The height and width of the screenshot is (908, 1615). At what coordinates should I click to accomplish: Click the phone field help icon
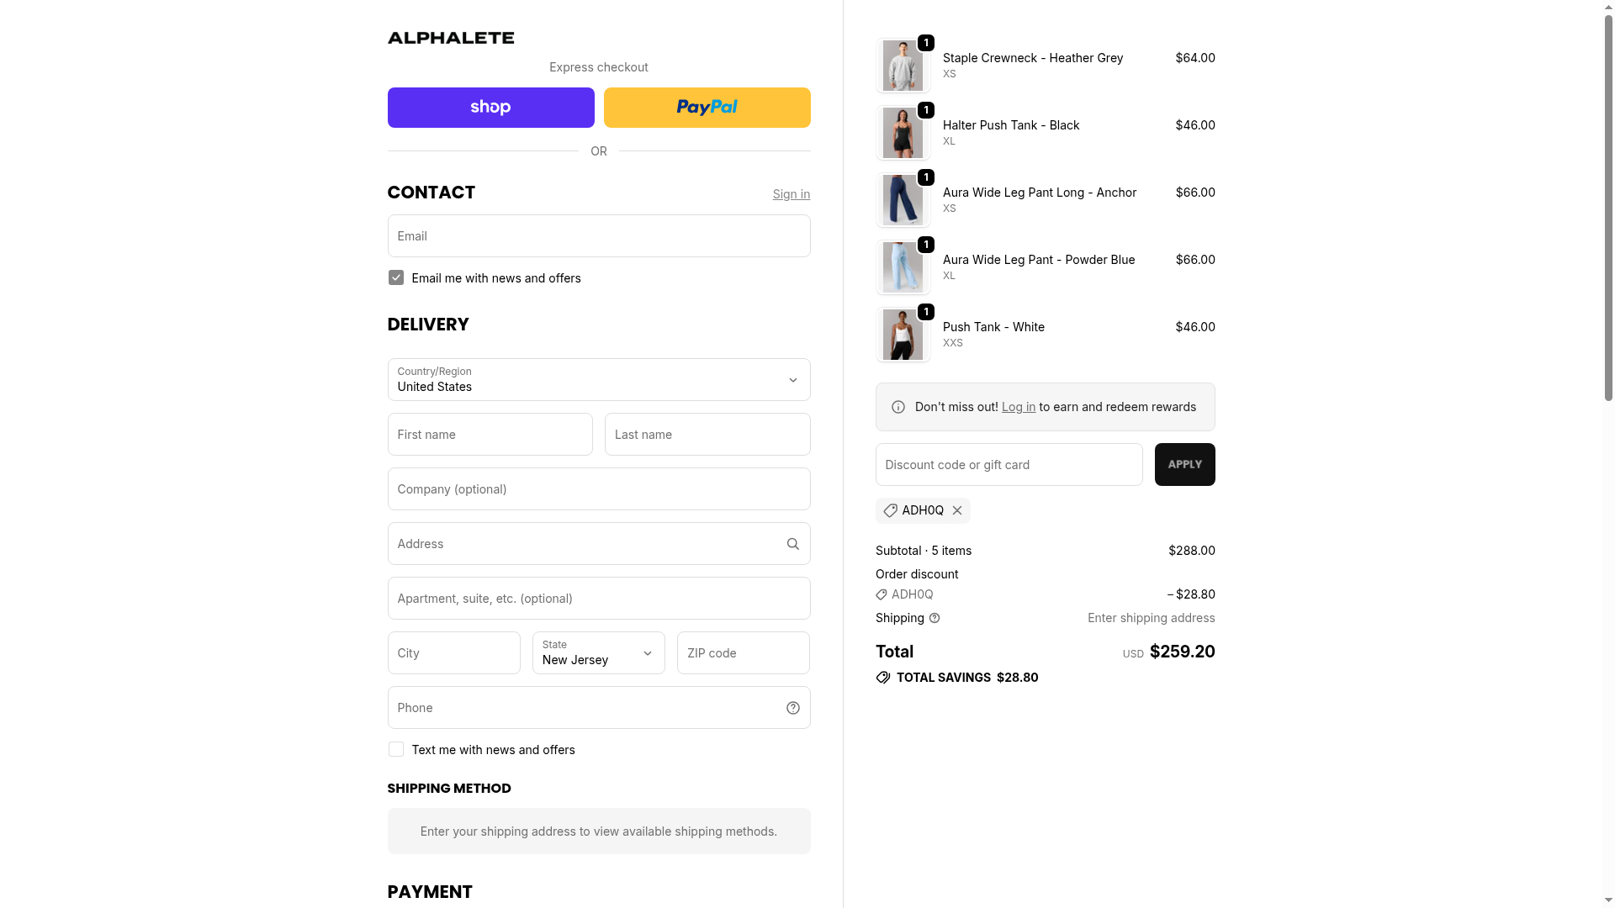792,708
